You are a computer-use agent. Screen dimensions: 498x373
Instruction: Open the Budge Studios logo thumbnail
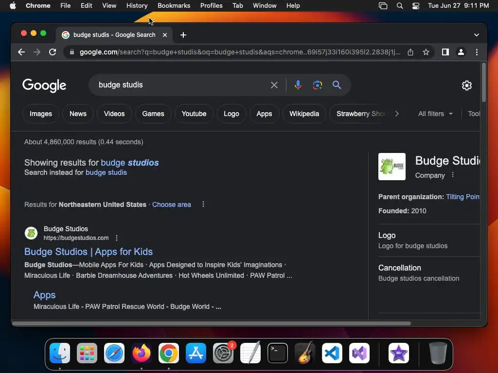coord(391,167)
